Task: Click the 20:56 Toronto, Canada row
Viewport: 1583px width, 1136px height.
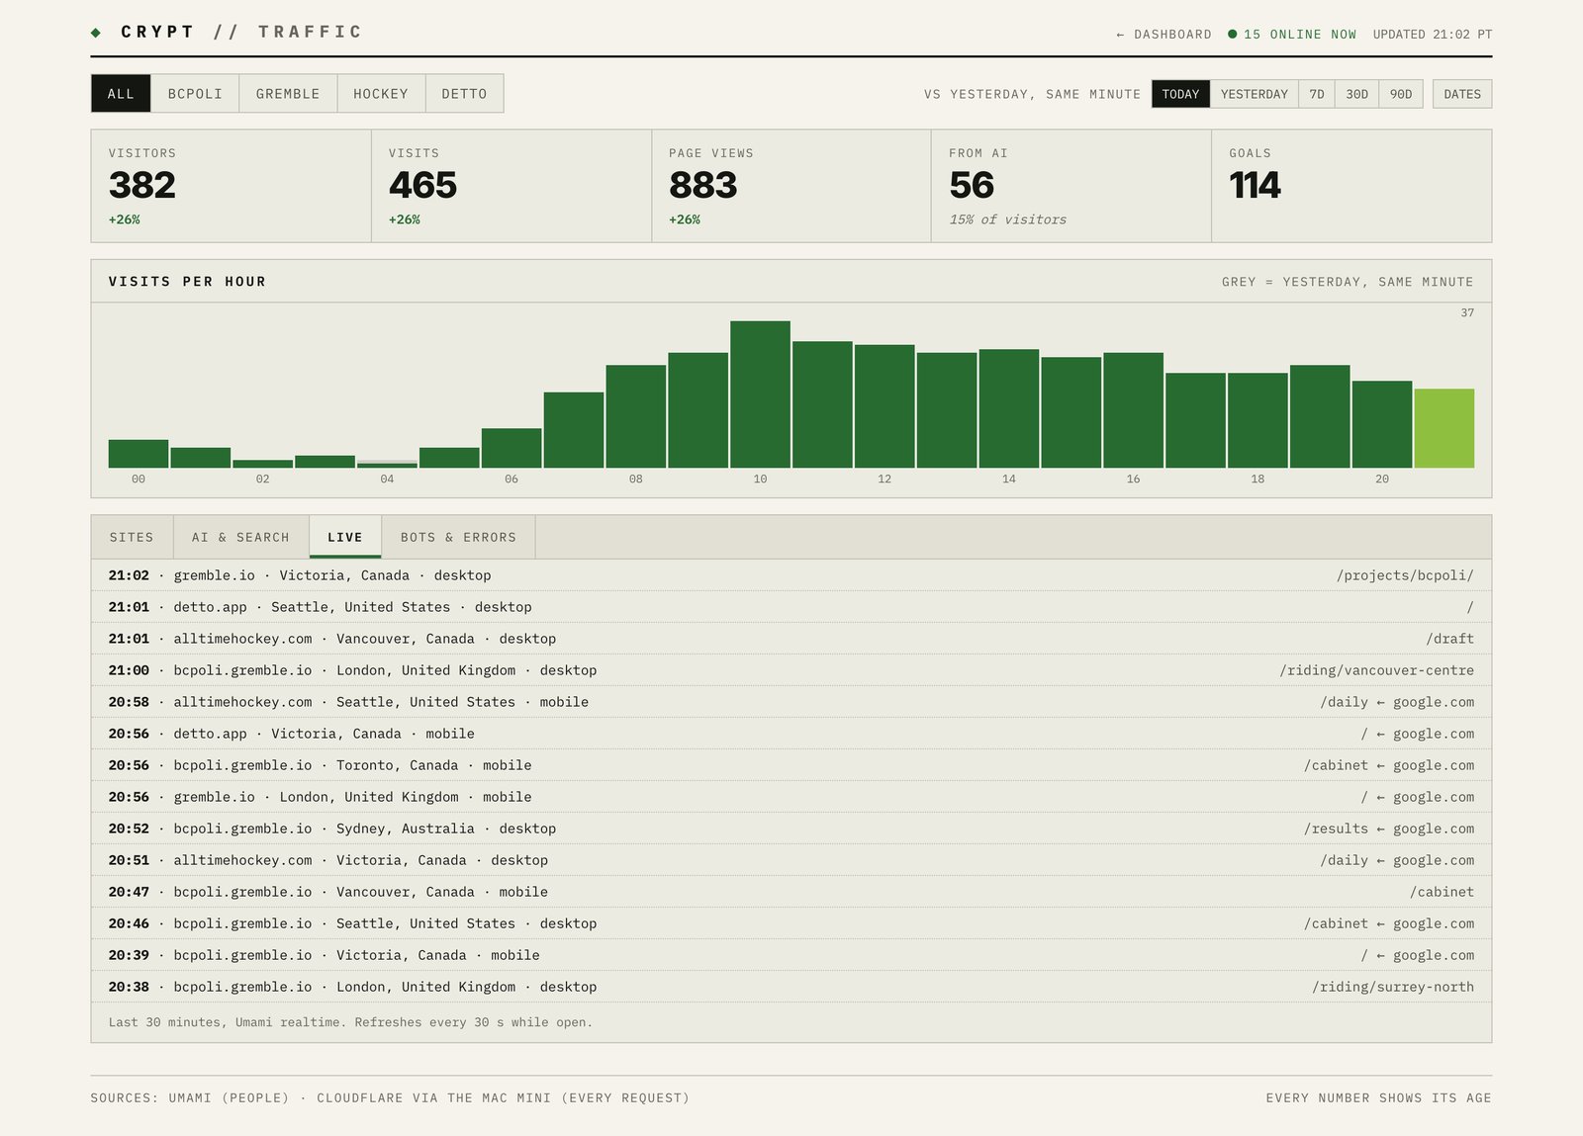Action: pos(791,765)
